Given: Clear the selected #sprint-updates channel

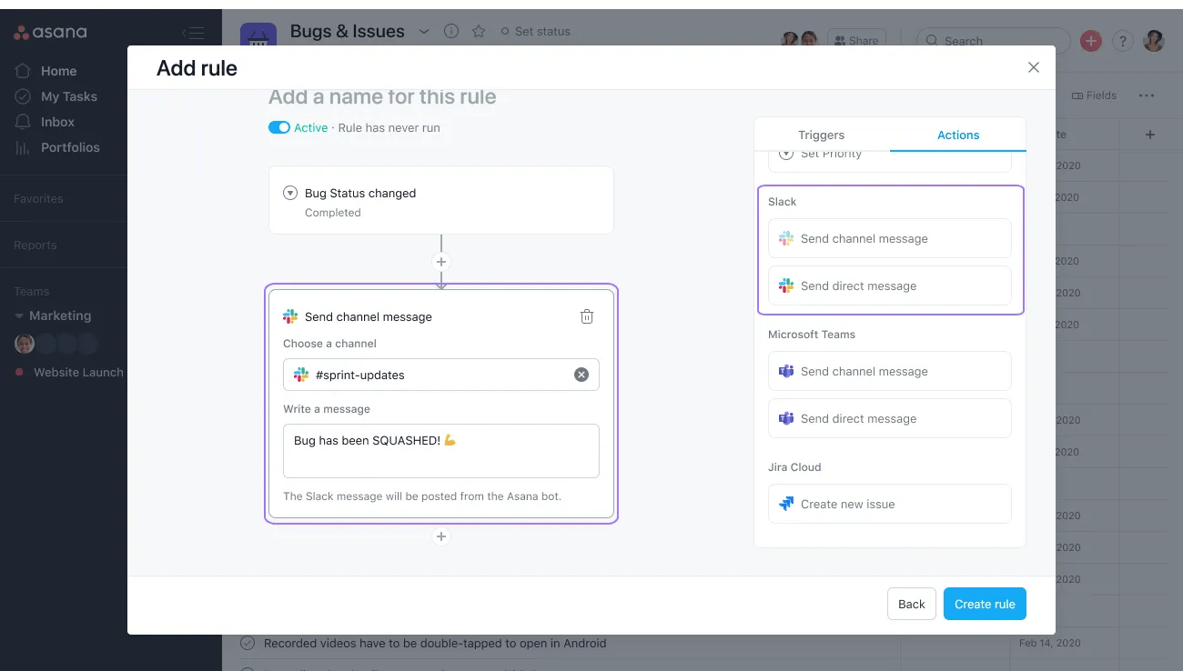Looking at the screenshot, I should pyautogui.click(x=581, y=374).
